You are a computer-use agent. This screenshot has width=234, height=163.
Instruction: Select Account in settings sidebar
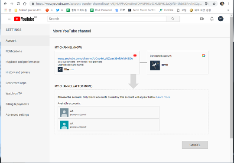(x=25, y=41)
